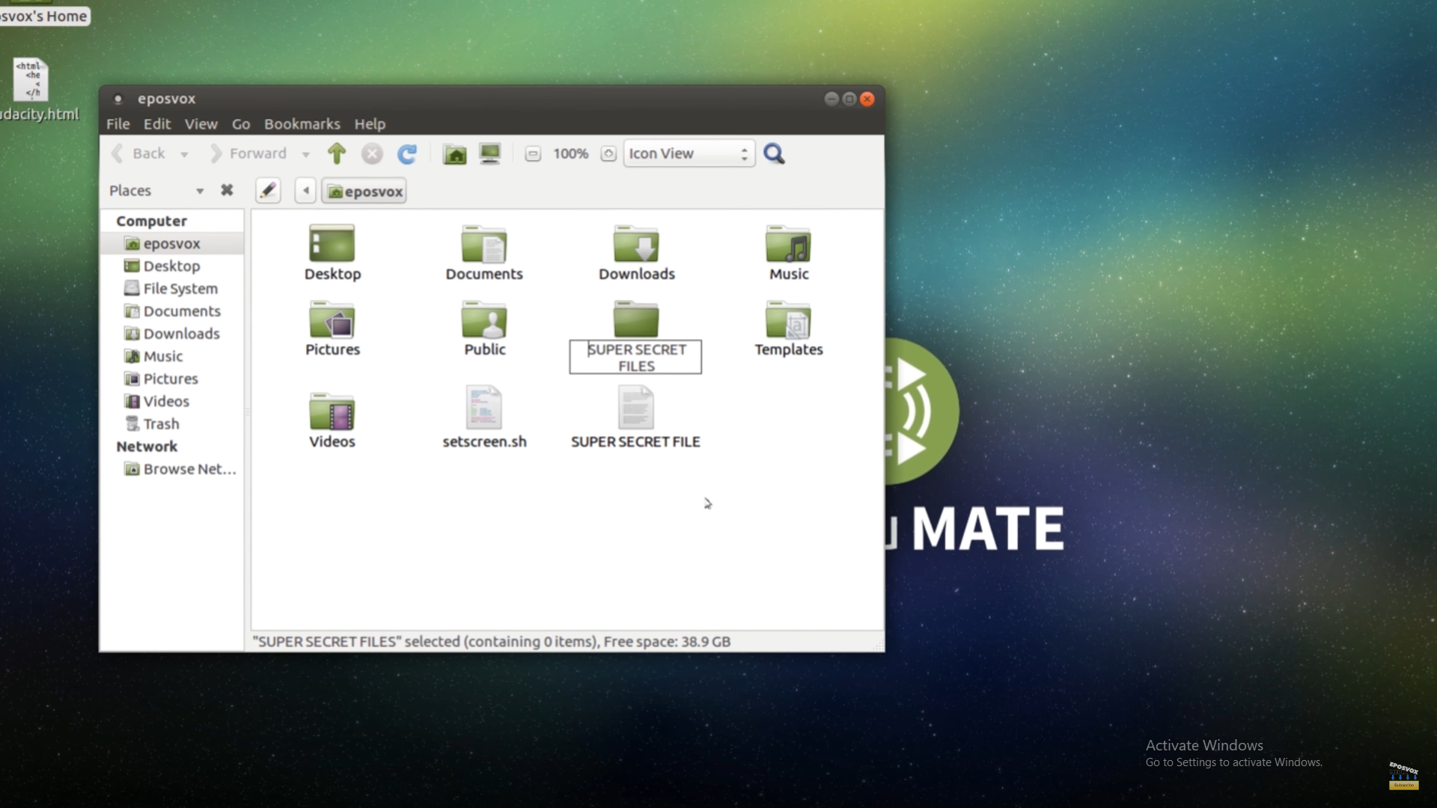Toggle the text location entry pencil button

[268, 191]
